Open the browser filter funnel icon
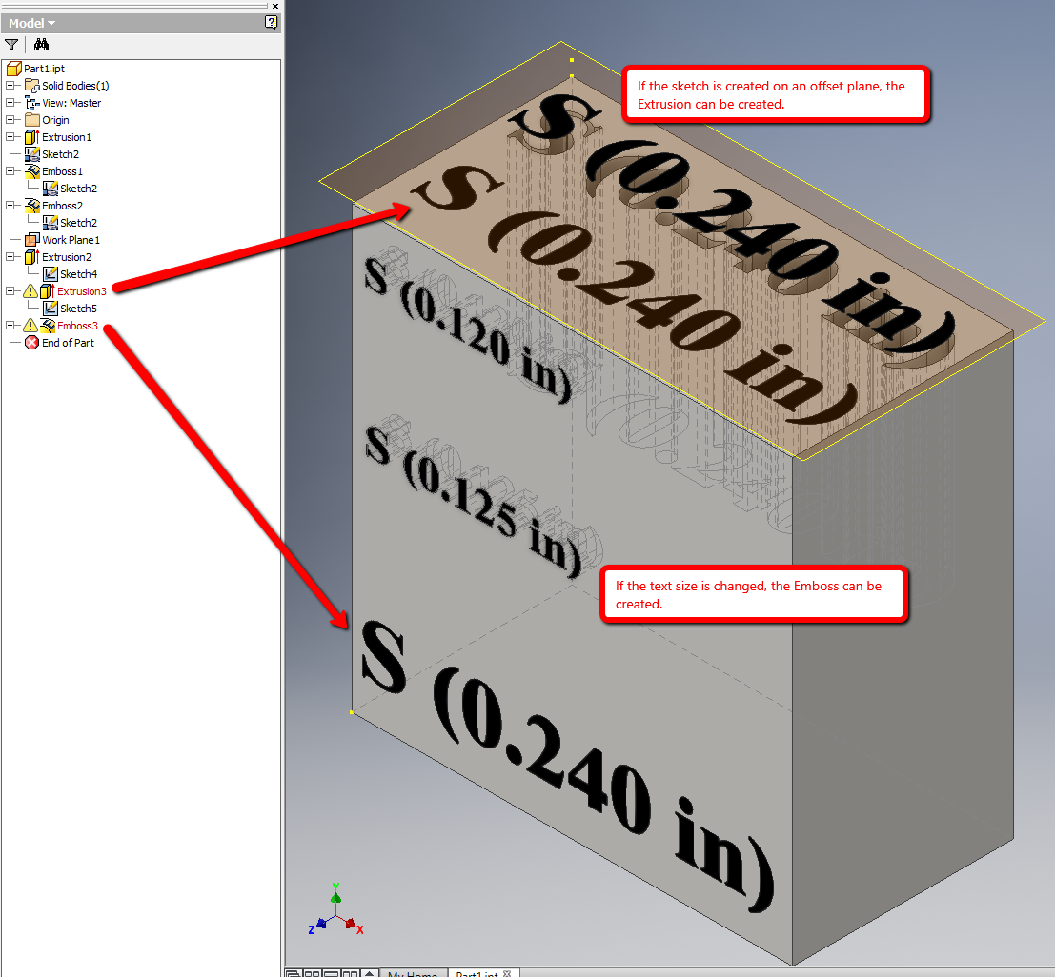This screenshot has width=1055, height=977. (11, 45)
